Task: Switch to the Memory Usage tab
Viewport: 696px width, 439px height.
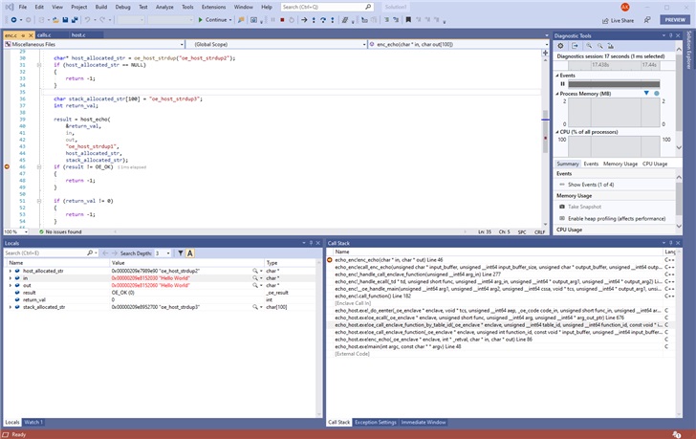Action: tap(620, 164)
